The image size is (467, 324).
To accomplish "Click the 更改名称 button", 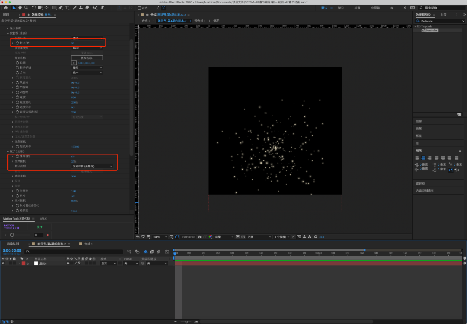I will [87, 58].
